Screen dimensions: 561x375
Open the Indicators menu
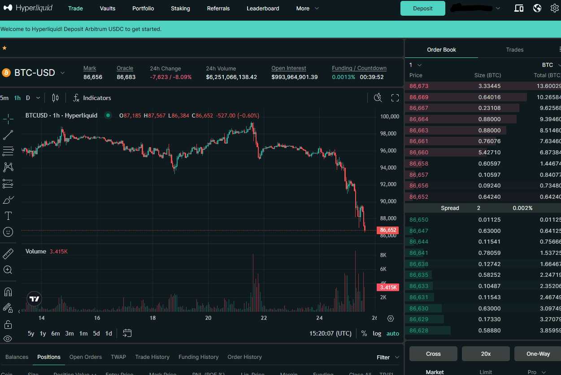click(92, 98)
